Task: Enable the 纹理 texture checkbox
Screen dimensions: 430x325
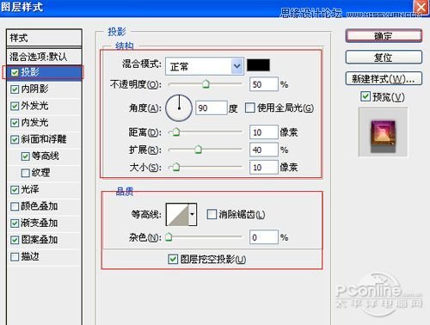Action: (26, 173)
